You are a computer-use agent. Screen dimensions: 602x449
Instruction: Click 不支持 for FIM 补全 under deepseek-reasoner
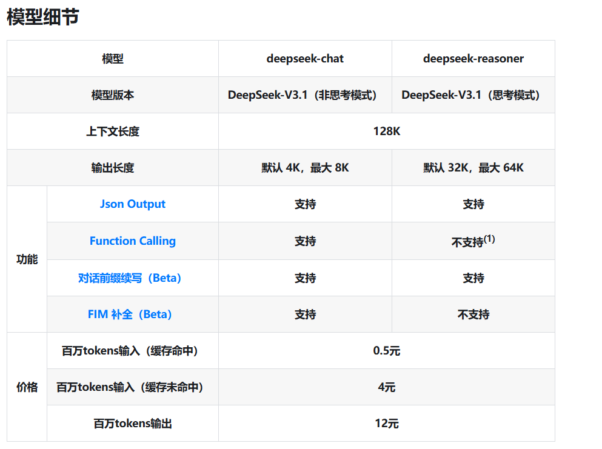(x=473, y=314)
